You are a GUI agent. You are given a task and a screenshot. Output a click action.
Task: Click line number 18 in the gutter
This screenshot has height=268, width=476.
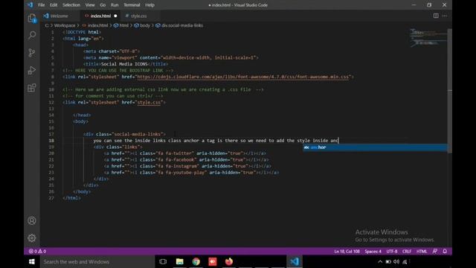[x=51, y=141]
